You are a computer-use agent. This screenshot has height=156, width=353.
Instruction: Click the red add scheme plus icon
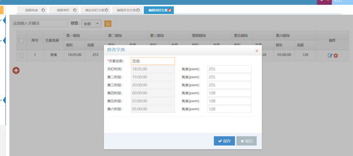click(x=16, y=70)
